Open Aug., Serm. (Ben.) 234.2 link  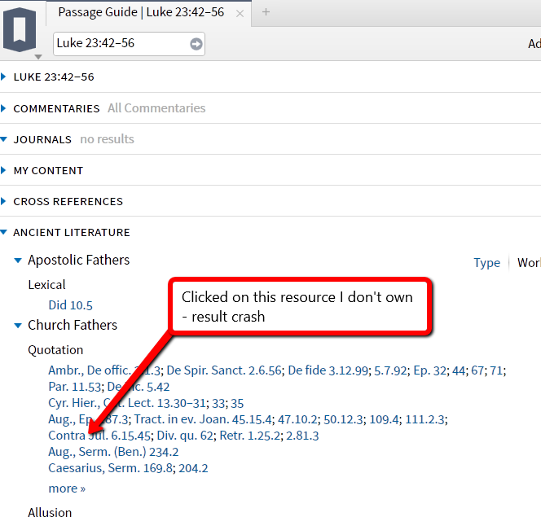pos(113,452)
